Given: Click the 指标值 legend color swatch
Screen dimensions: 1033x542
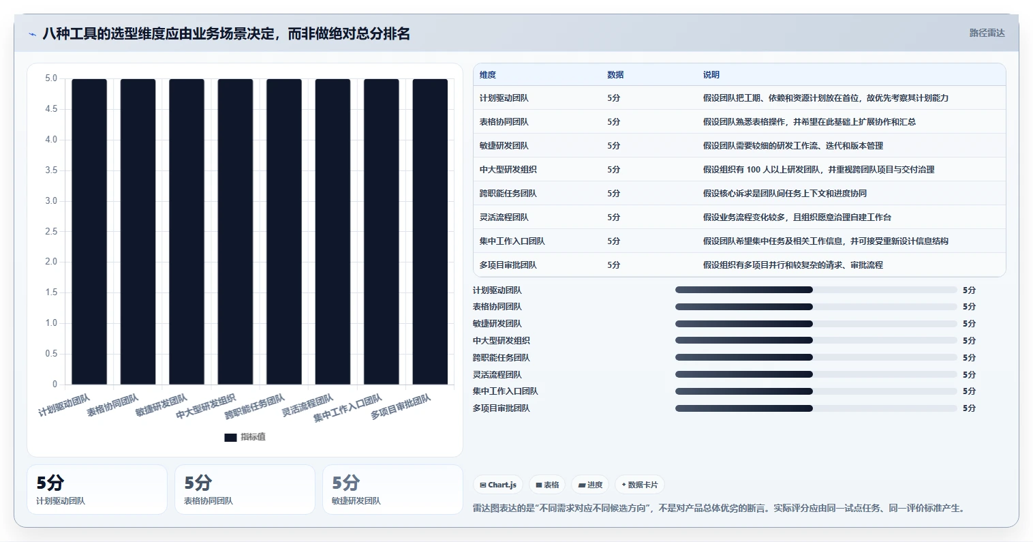Looking at the screenshot, I should pyautogui.click(x=230, y=437).
